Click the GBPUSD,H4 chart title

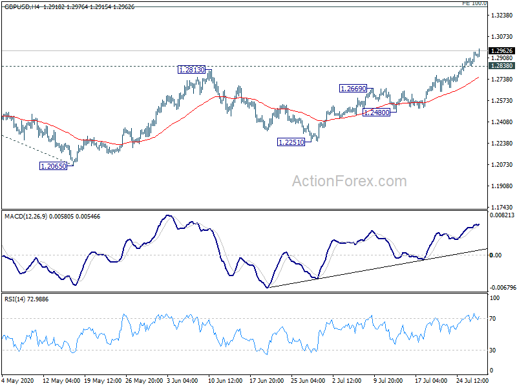pos(22,6)
